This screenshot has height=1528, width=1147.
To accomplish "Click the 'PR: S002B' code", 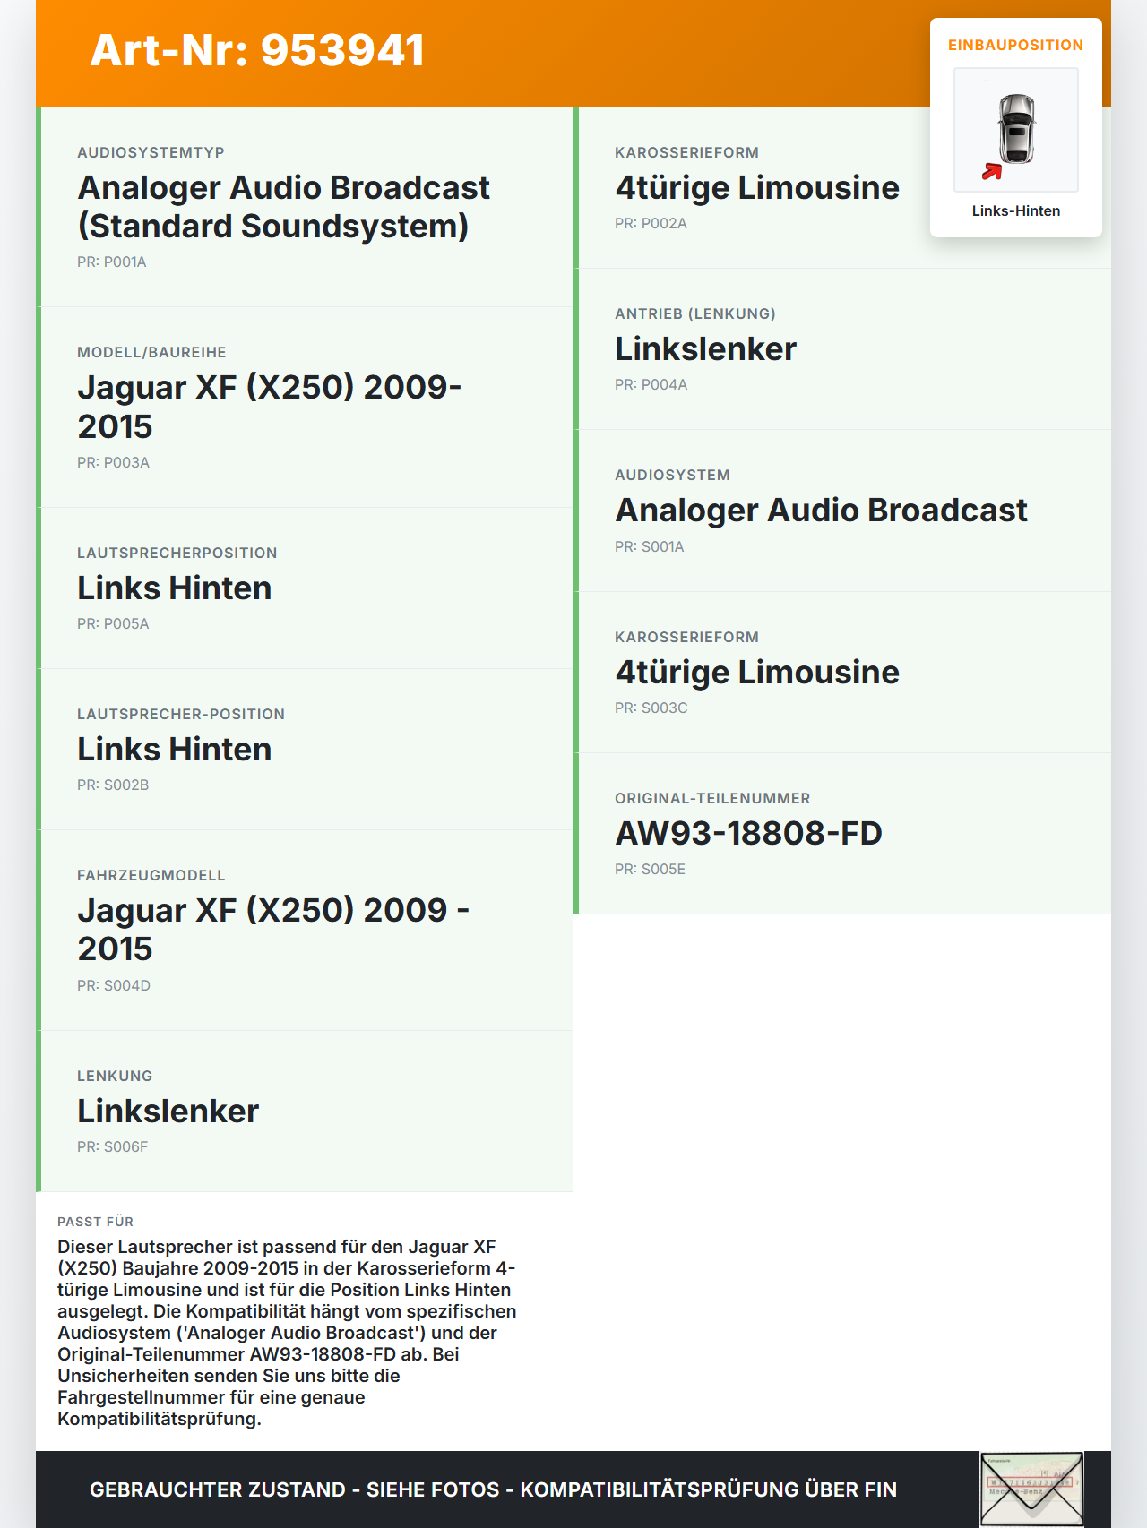I will [x=113, y=785].
